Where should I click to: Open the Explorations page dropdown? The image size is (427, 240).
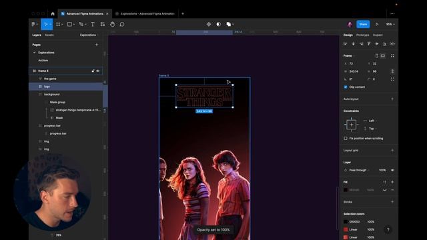click(88, 35)
